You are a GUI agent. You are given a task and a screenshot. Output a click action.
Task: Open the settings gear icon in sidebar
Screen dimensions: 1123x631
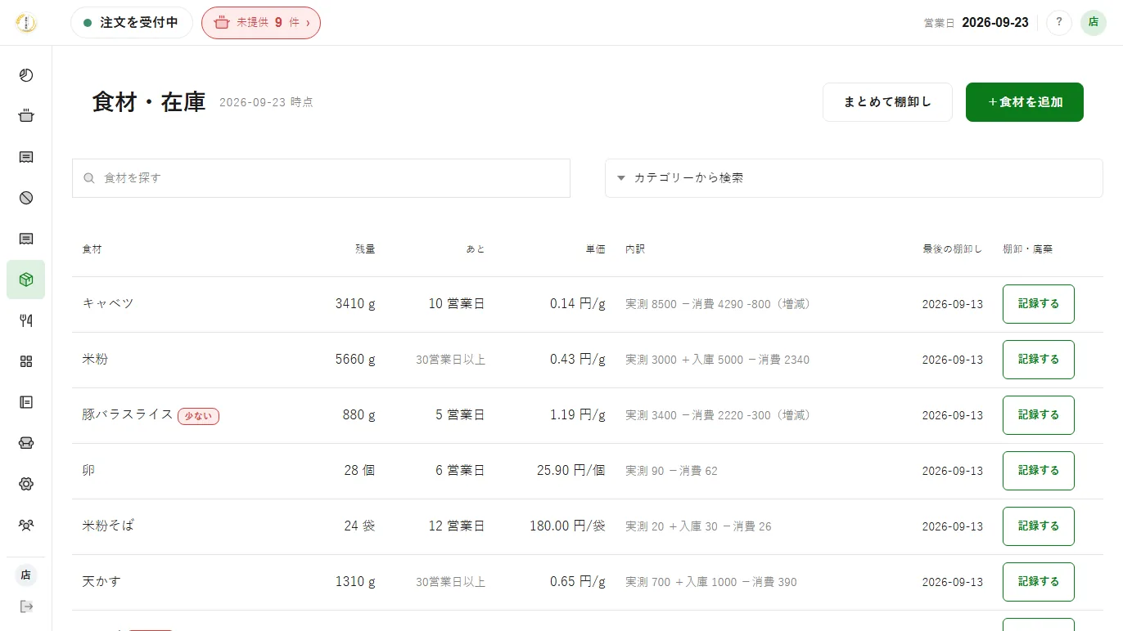pos(26,484)
